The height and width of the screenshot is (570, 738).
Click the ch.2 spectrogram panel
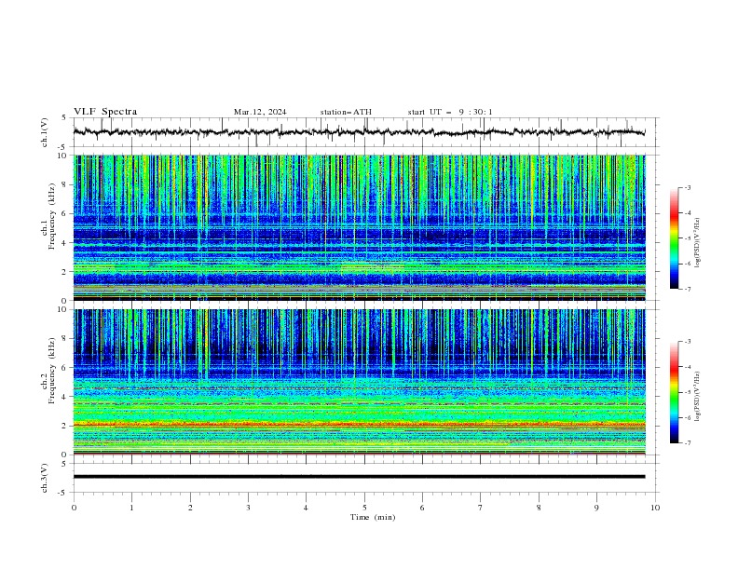pos(359,382)
